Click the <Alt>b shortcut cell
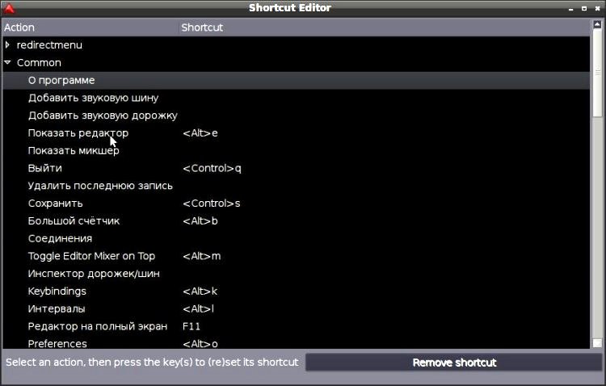This screenshot has height=386, width=606. pyautogui.click(x=200, y=221)
